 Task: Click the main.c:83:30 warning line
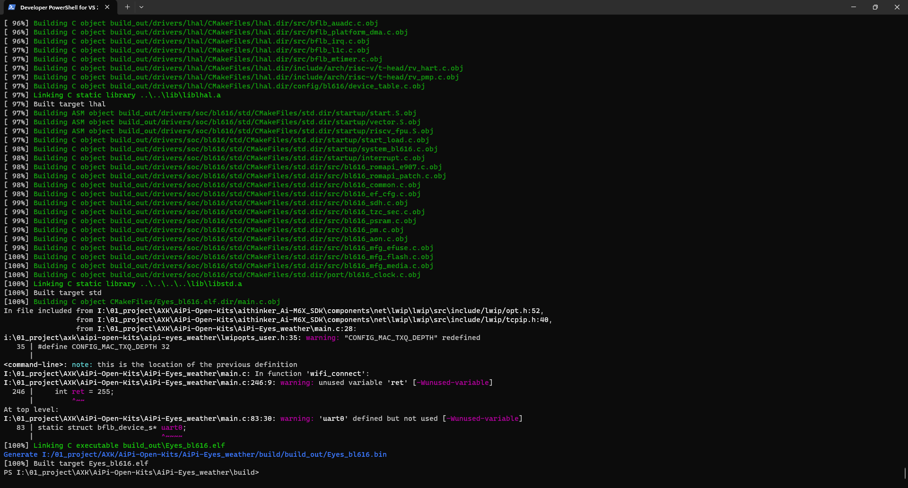coord(263,418)
